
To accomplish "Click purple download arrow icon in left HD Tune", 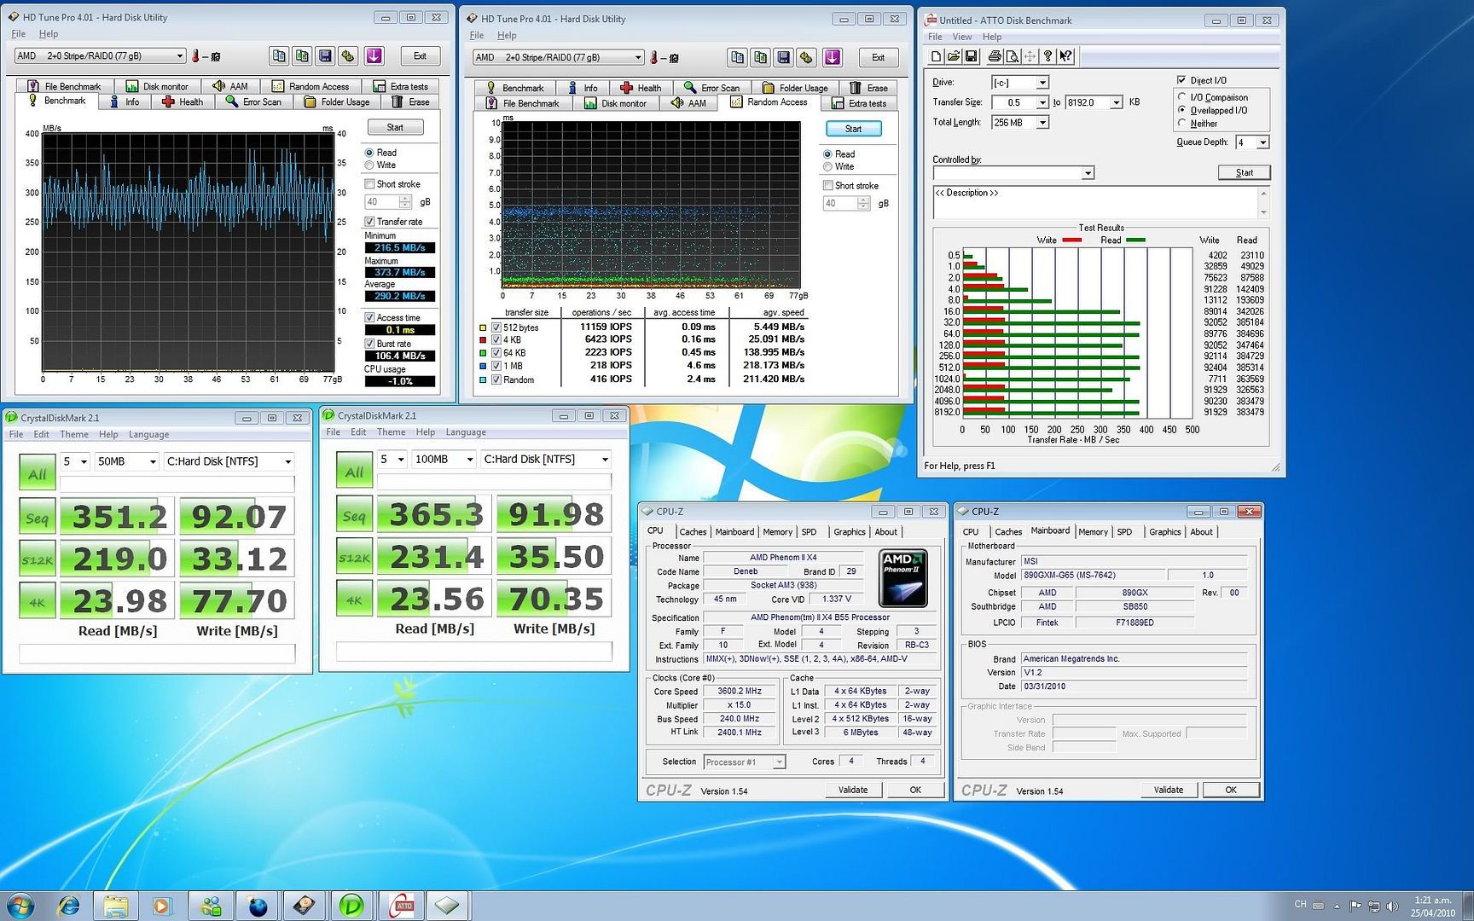I will point(374,56).
